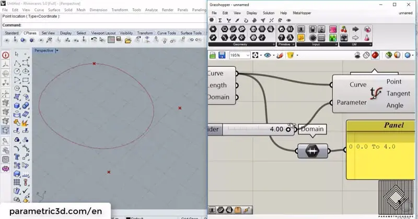Expand the Perspective viewport dropdown arrow
The height and width of the screenshot is (219, 418).
click(57, 51)
